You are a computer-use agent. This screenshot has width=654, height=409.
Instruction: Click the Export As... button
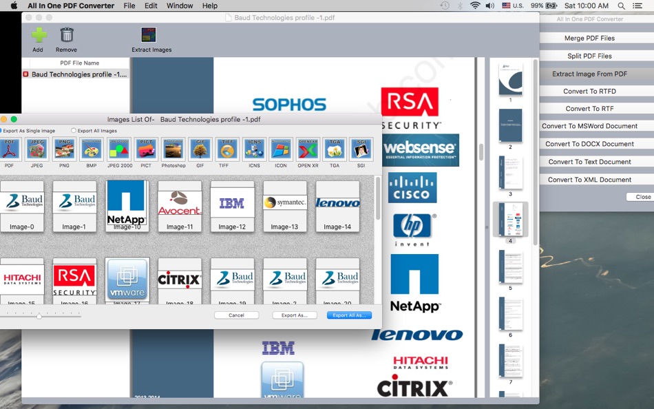coord(295,315)
